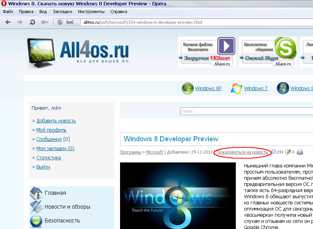Open the Microsoft breadcrumb link
The width and height of the screenshot is (313, 229).
[154, 152]
